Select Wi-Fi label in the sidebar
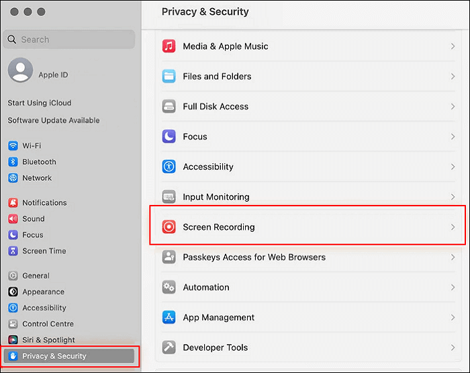Screen dimensions: 470x373 pyautogui.click(x=32, y=146)
